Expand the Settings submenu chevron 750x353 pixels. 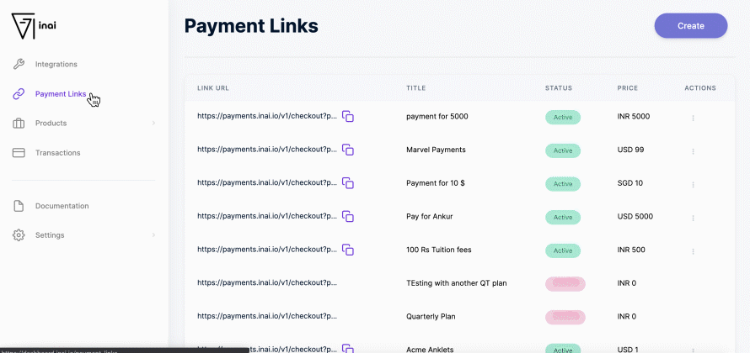[x=153, y=235]
